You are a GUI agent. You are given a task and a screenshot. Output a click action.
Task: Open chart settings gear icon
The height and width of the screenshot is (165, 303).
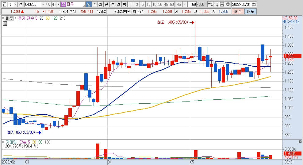[228, 4]
